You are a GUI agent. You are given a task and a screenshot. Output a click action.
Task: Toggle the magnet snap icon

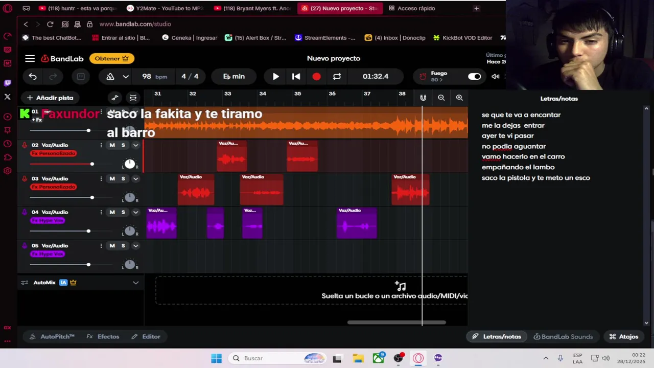tap(423, 98)
